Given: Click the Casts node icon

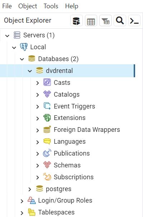Looking at the screenshot, I should (x=47, y=82).
